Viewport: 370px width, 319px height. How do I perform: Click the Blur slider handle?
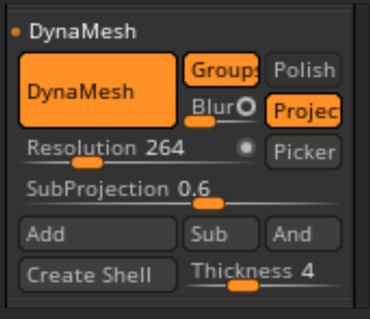tap(200, 121)
